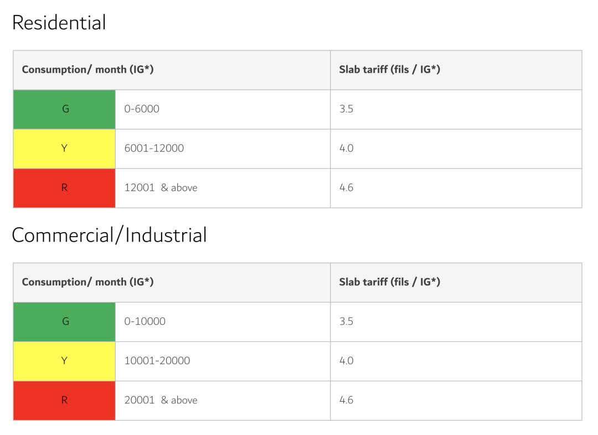Select the 10001-20000 consumption range
This screenshot has width=598, height=435.
(157, 361)
